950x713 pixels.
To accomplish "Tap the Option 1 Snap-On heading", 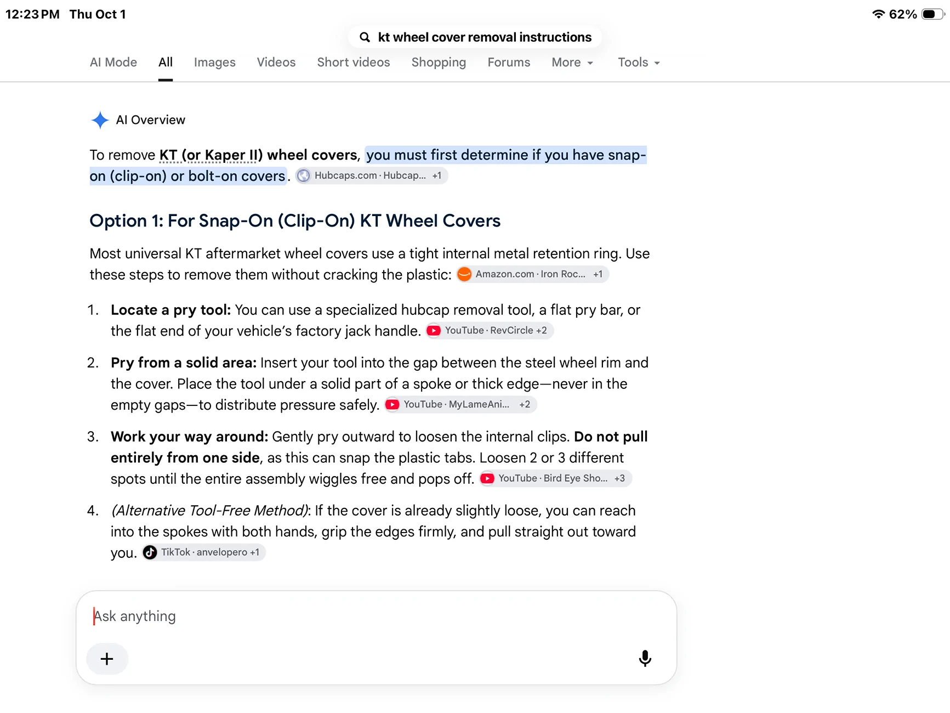I will (295, 221).
